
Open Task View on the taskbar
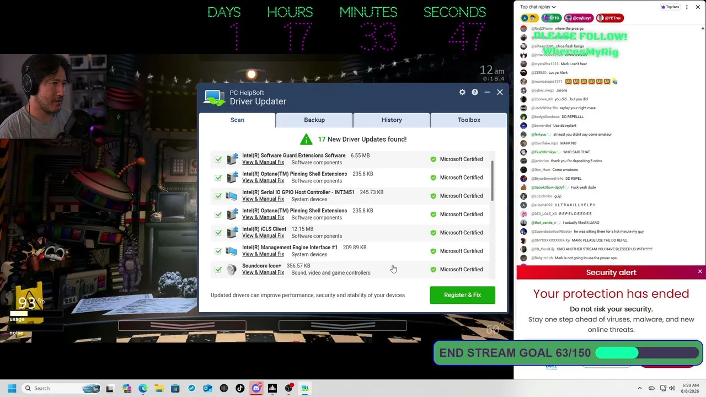click(110, 388)
